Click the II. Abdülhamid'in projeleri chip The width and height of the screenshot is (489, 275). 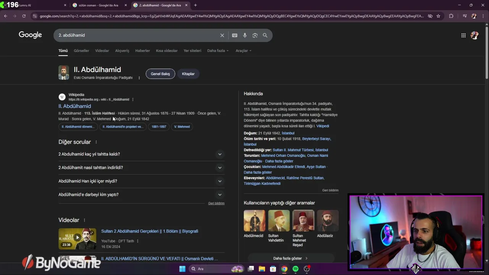pyautogui.click(x=123, y=126)
